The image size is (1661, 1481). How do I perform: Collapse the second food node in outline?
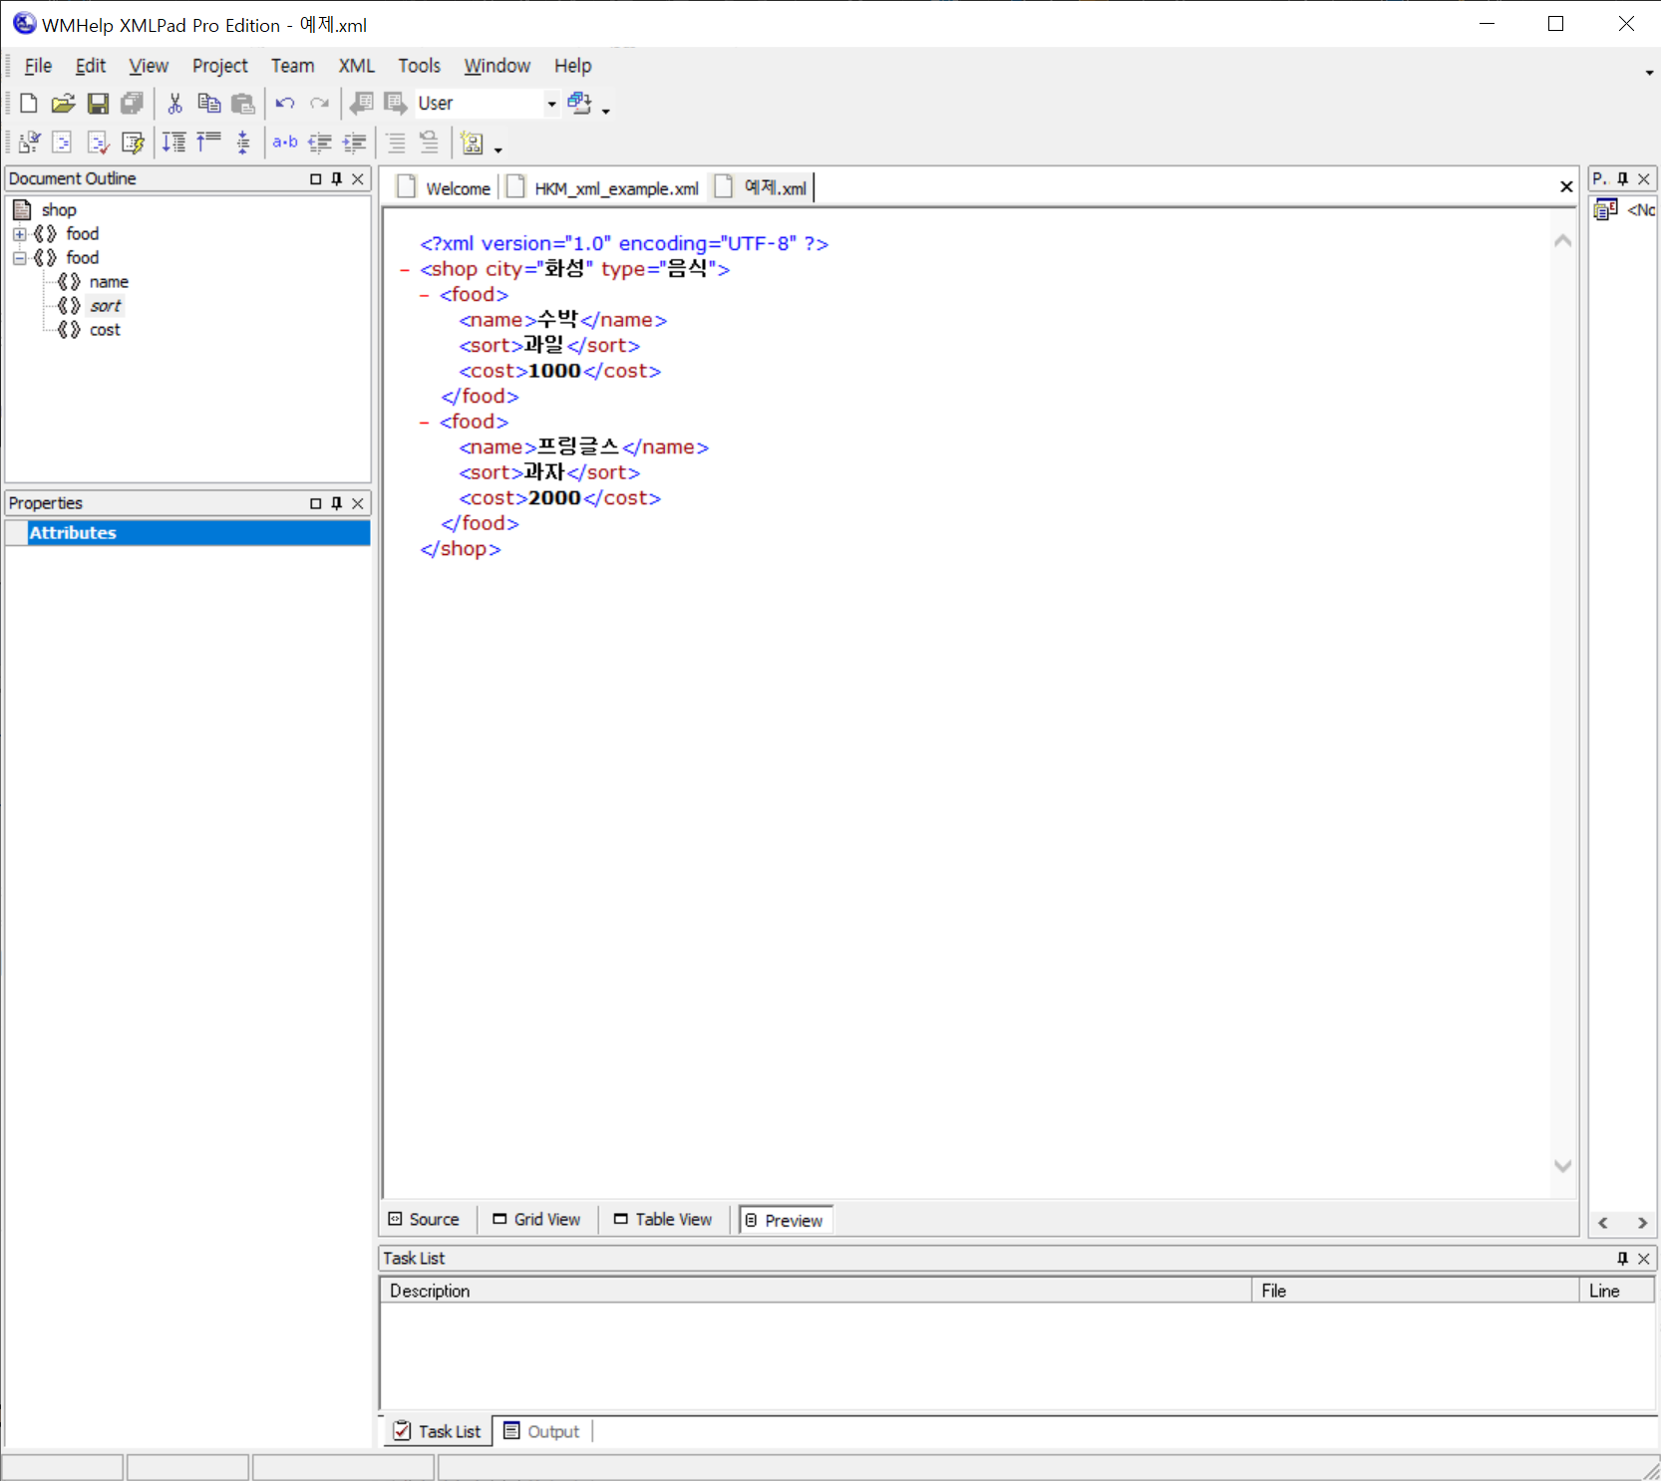tap(19, 258)
